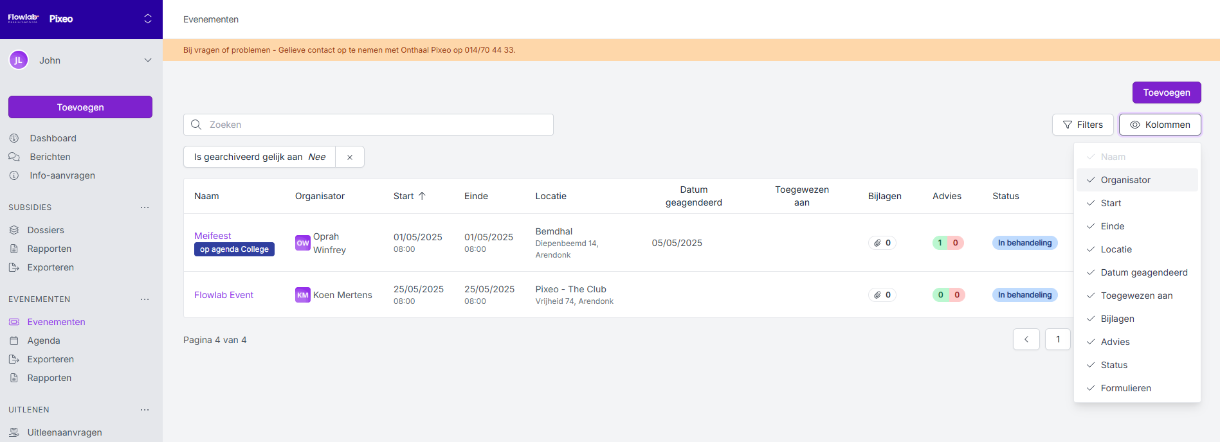Remove the 'Is gearchiveerd' filter chip
The width and height of the screenshot is (1220, 442).
pos(350,157)
